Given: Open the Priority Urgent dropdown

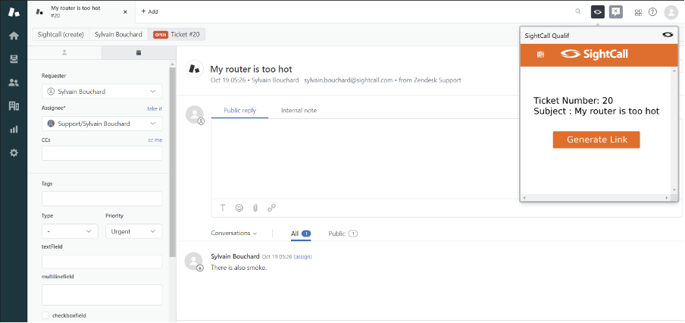Looking at the screenshot, I should 133,231.
